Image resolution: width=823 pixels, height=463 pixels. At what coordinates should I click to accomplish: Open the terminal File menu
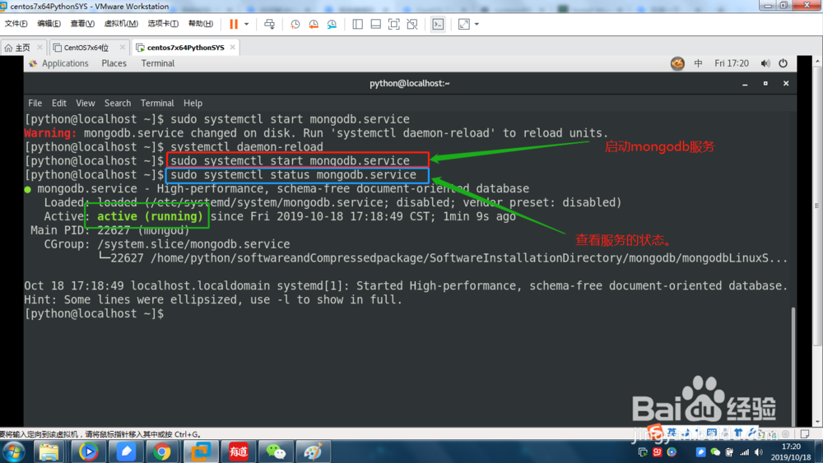click(x=35, y=104)
